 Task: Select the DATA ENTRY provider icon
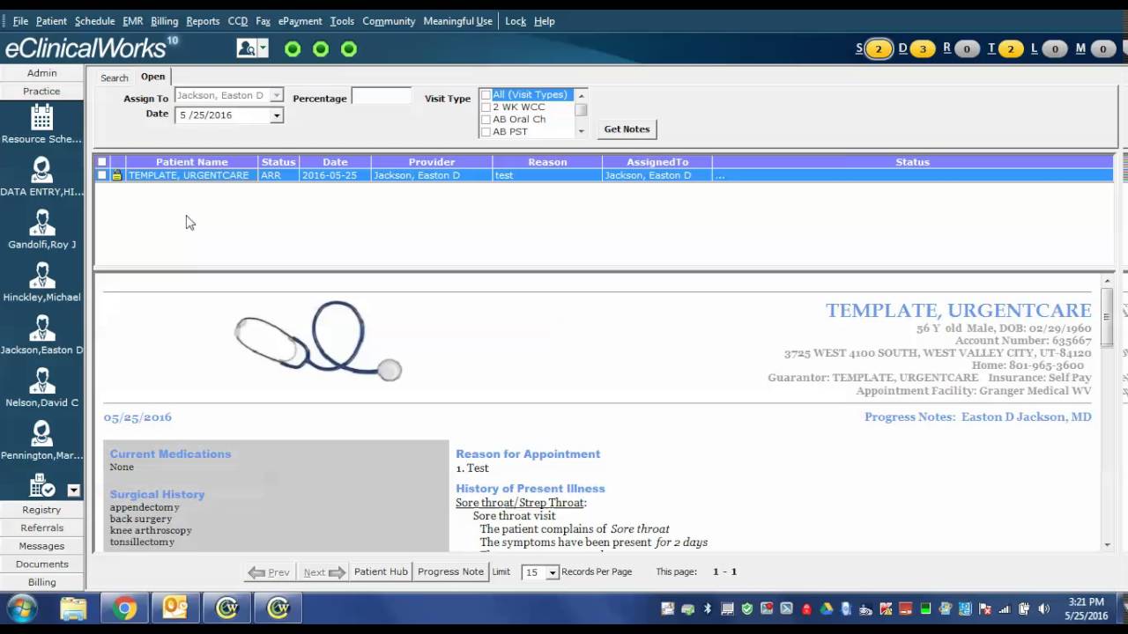pyautogui.click(x=41, y=170)
